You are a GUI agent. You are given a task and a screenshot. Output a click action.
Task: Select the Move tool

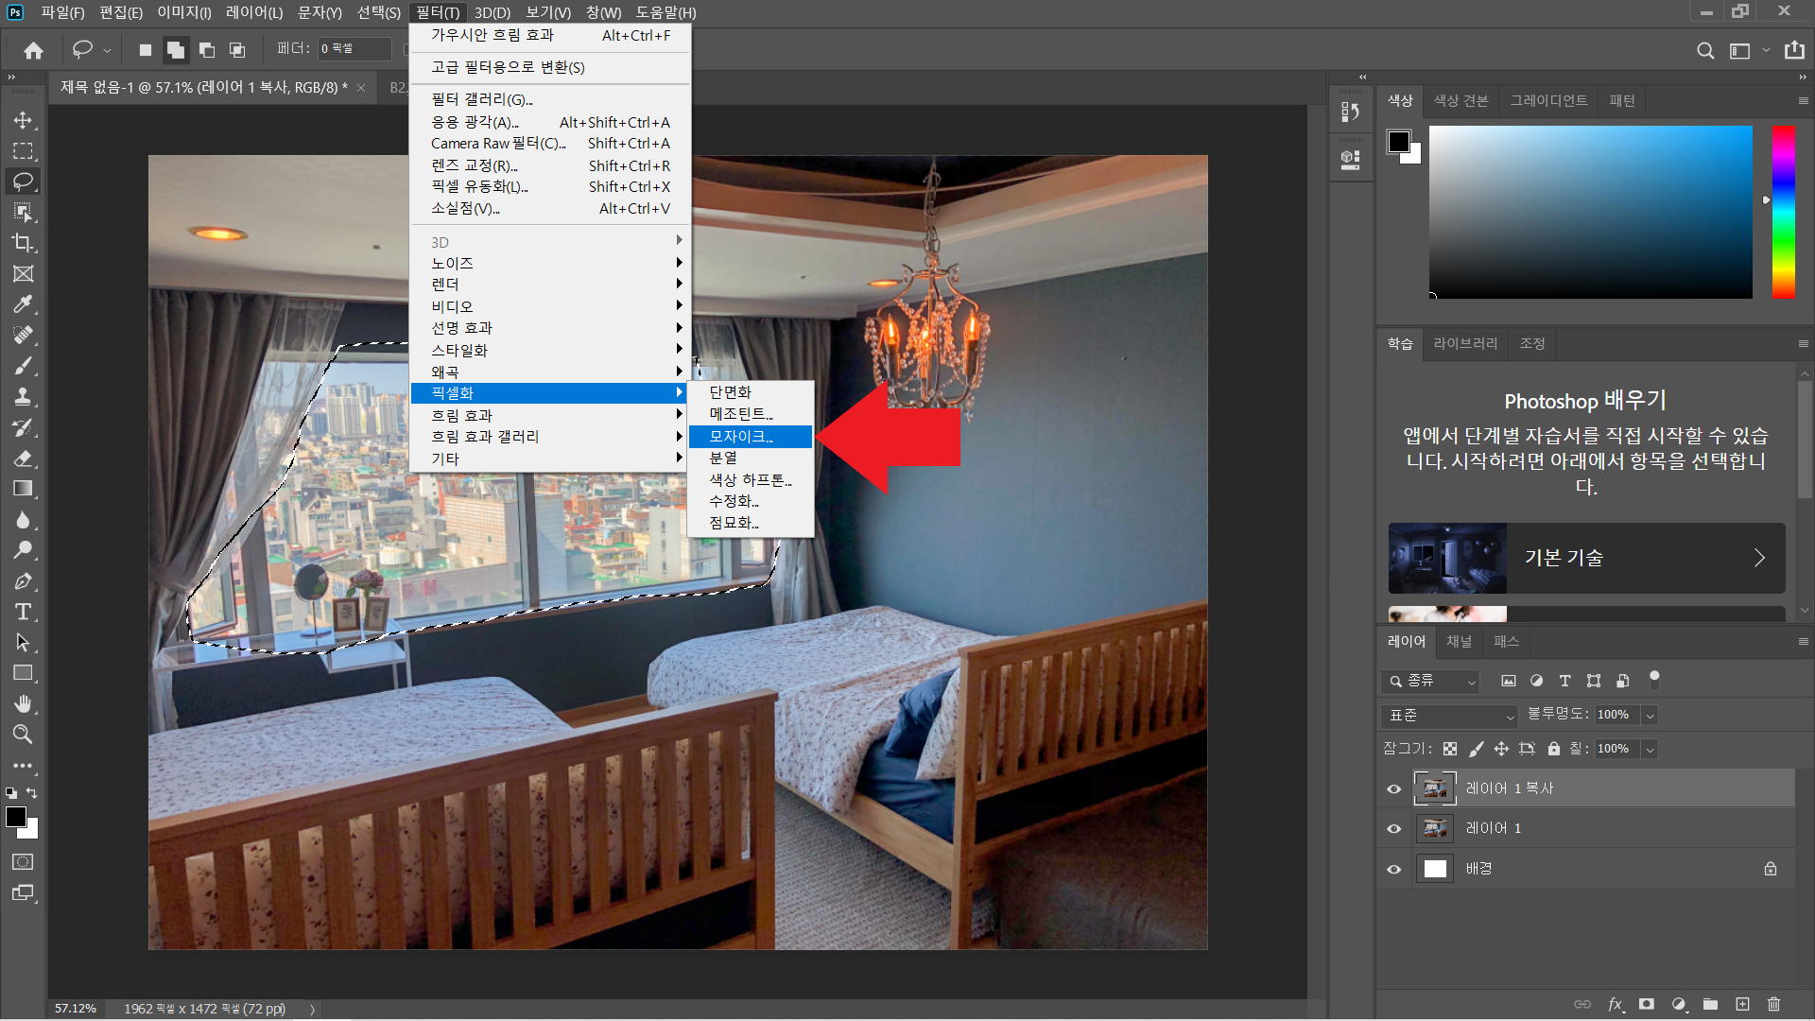(x=23, y=120)
